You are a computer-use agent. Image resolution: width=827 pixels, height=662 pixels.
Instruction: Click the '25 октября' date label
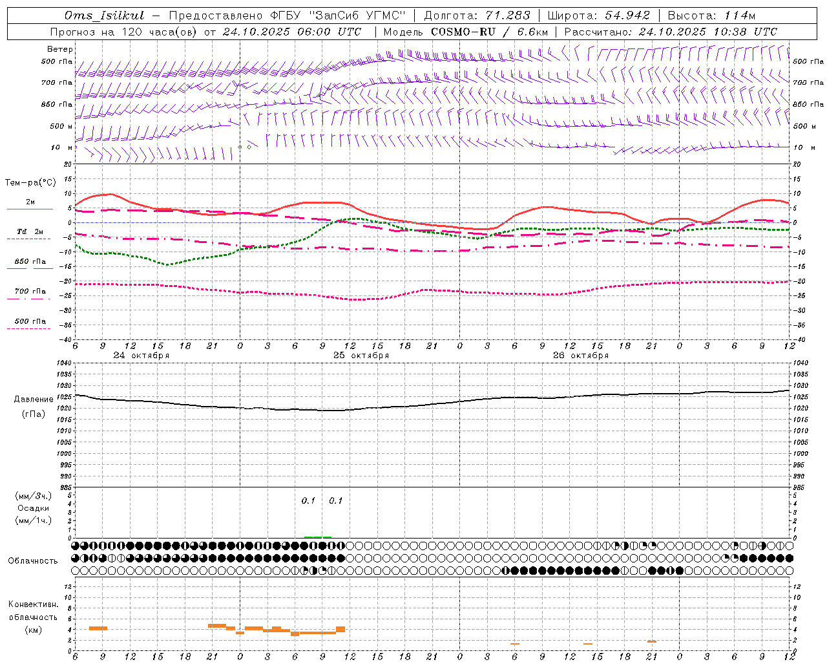(x=361, y=356)
